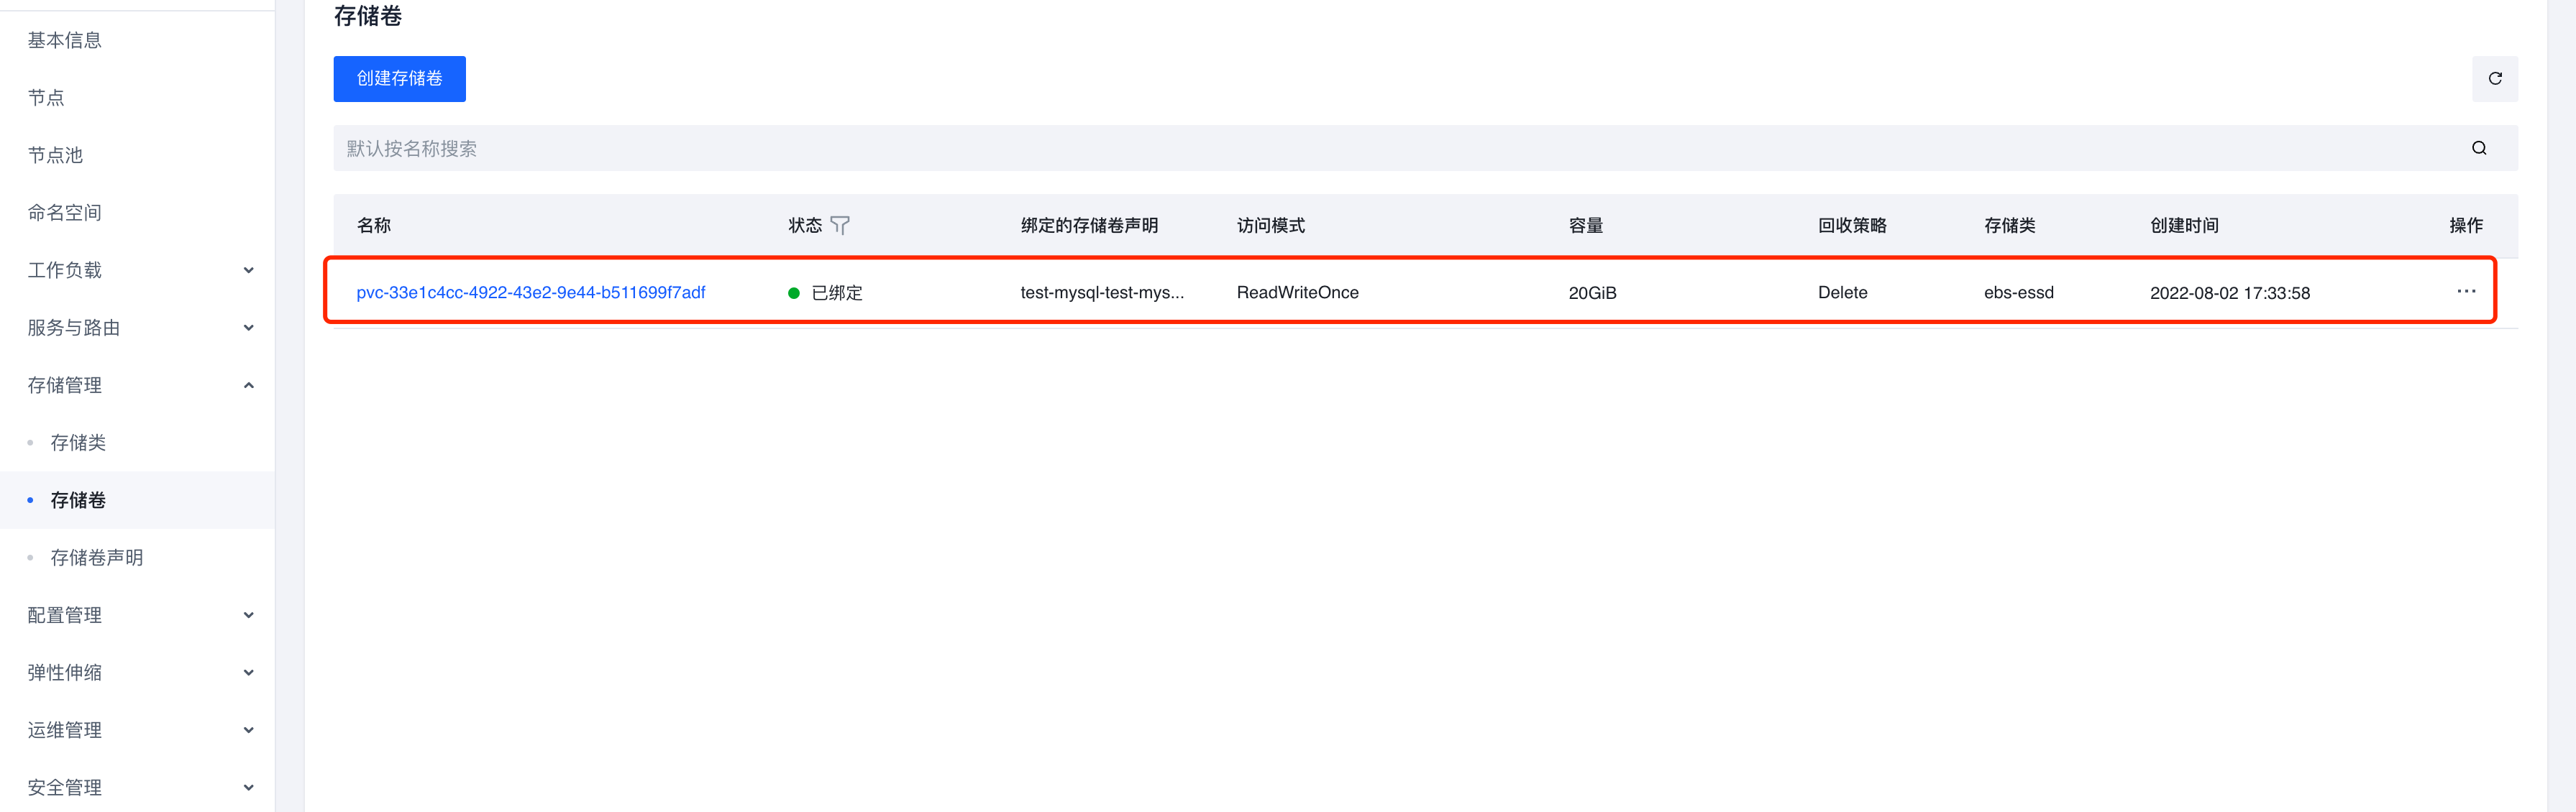Image resolution: width=2576 pixels, height=812 pixels.
Task: Click the 2022-08-02 17:33:58 creation time
Action: click(2230, 292)
